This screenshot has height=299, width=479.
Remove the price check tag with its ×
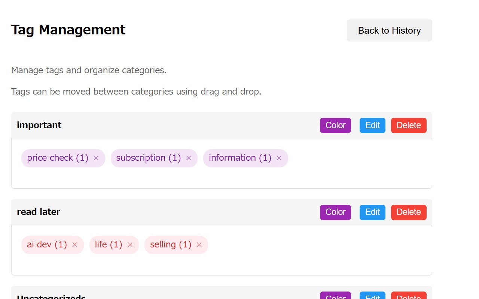96,158
